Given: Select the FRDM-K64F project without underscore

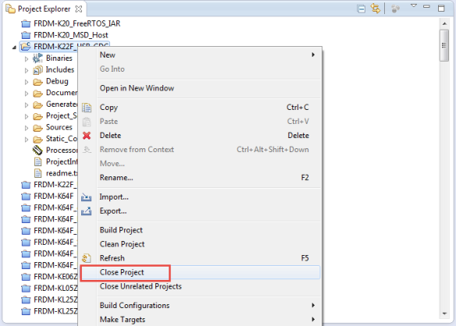Looking at the screenshot, I should point(54,196).
